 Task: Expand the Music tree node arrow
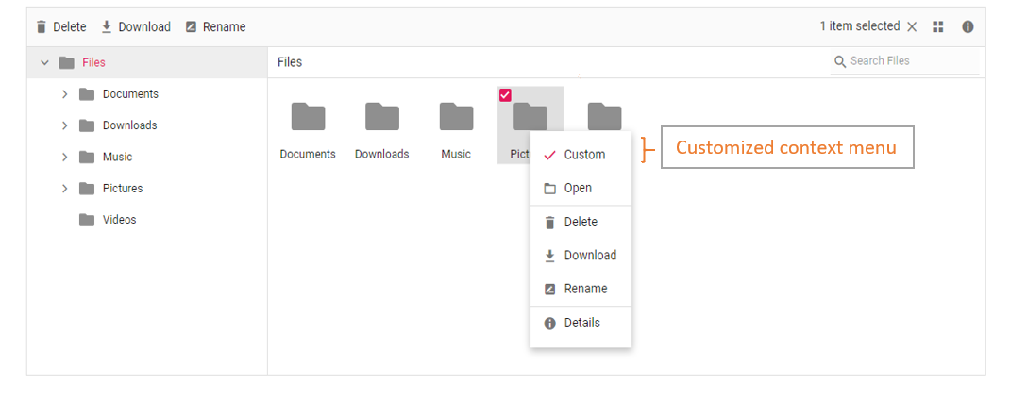(64, 158)
